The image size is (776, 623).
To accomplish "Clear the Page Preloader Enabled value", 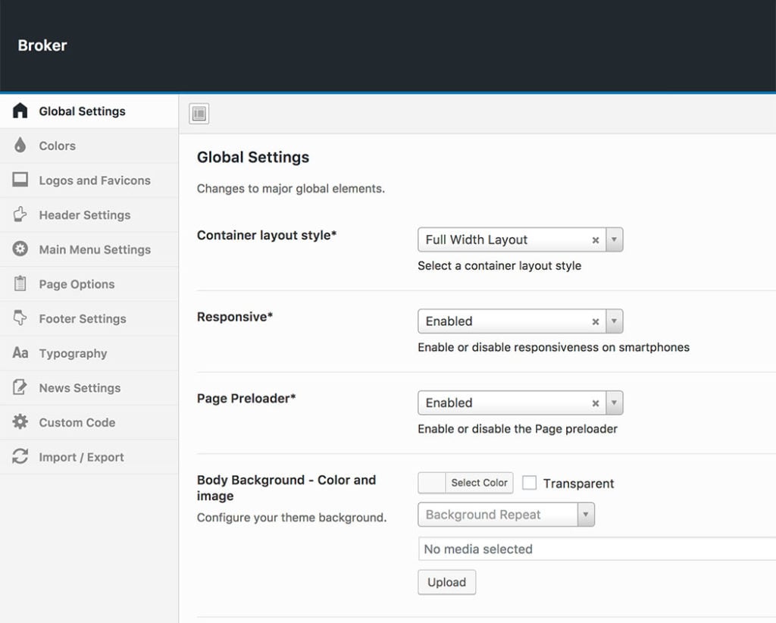I will (596, 403).
